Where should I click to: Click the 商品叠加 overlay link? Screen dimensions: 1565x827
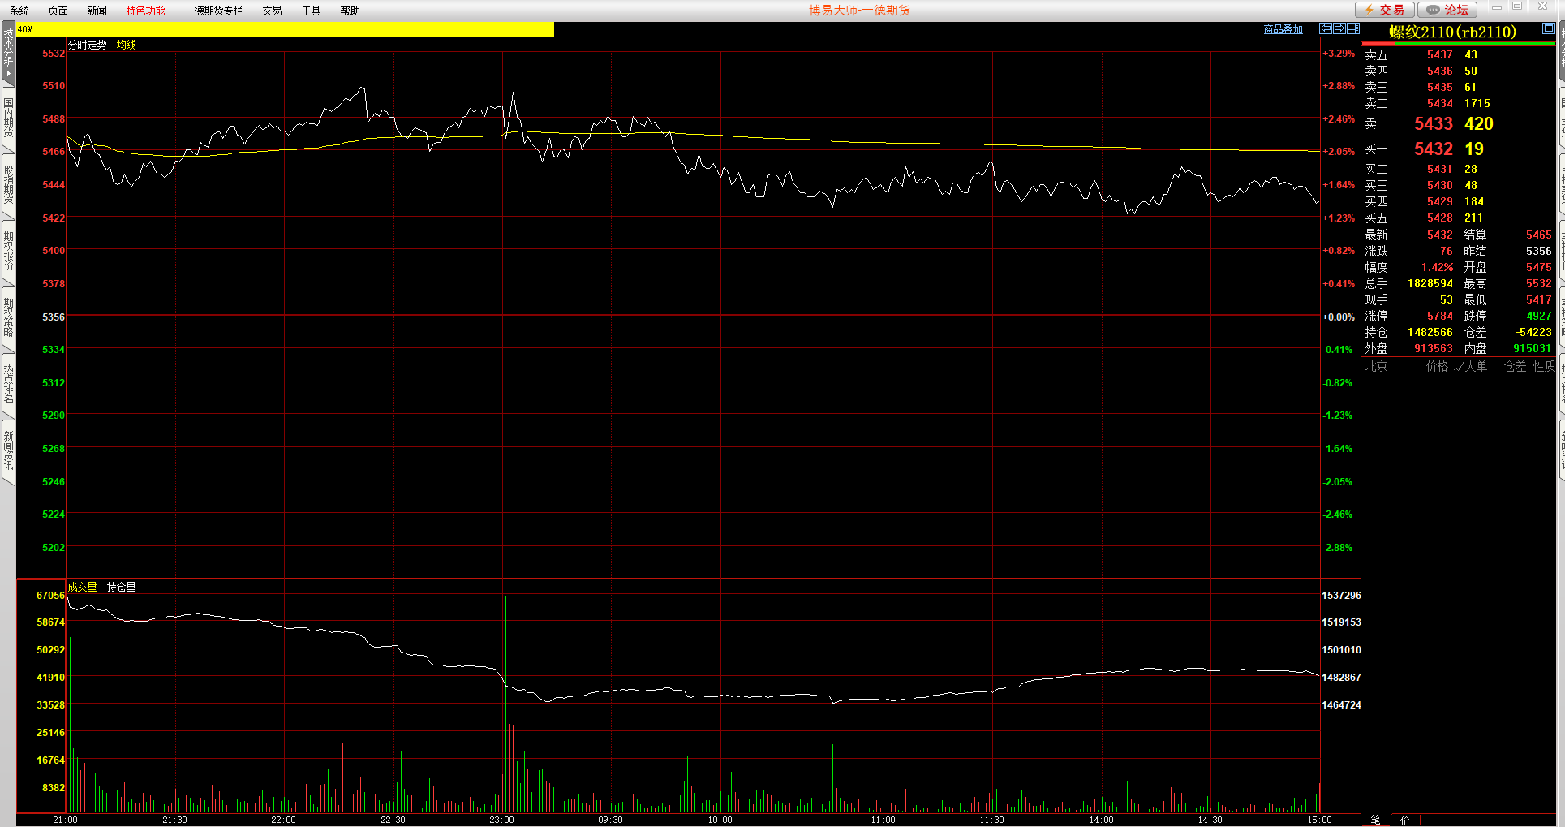pyautogui.click(x=1283, y=29)
